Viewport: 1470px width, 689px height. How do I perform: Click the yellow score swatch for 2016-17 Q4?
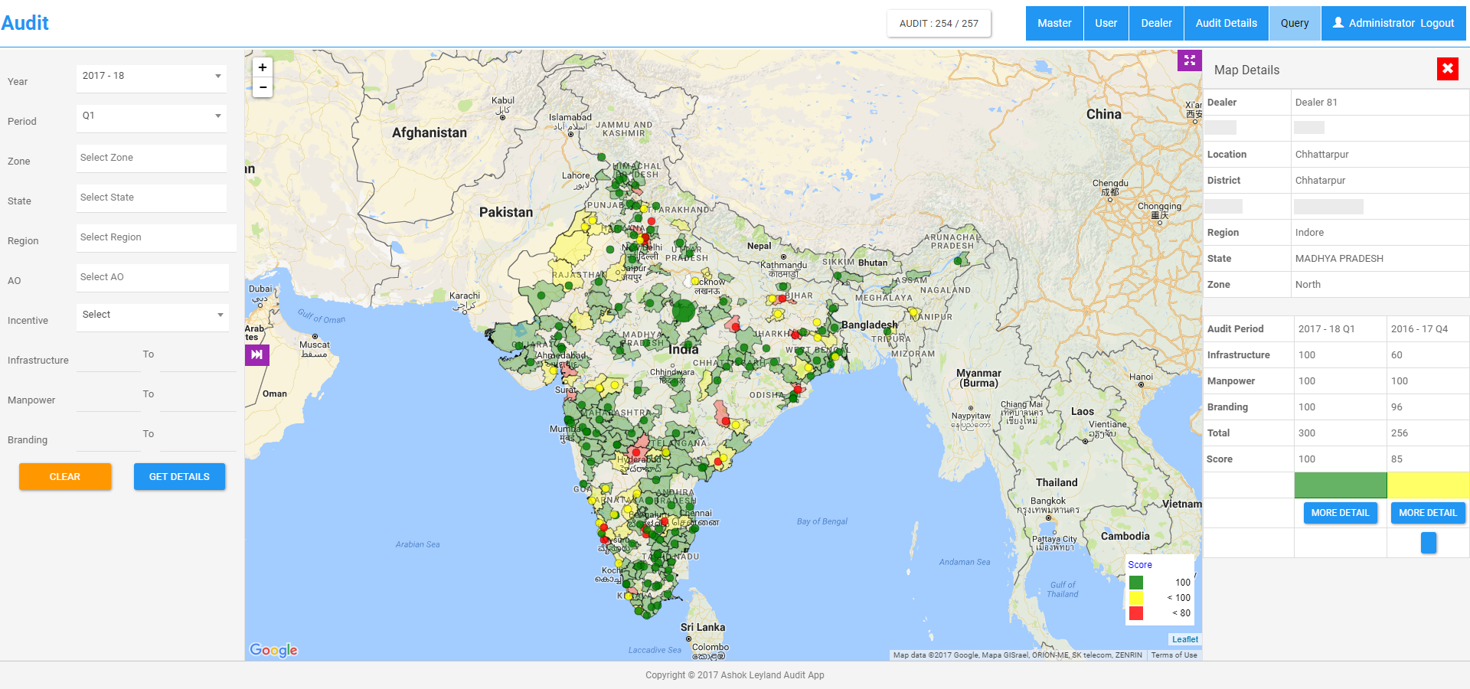click(1428, 485)
